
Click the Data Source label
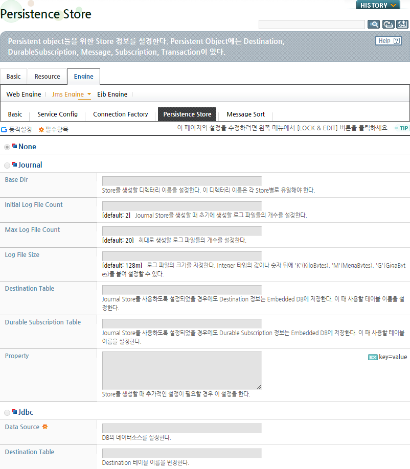tap(22, 427)
